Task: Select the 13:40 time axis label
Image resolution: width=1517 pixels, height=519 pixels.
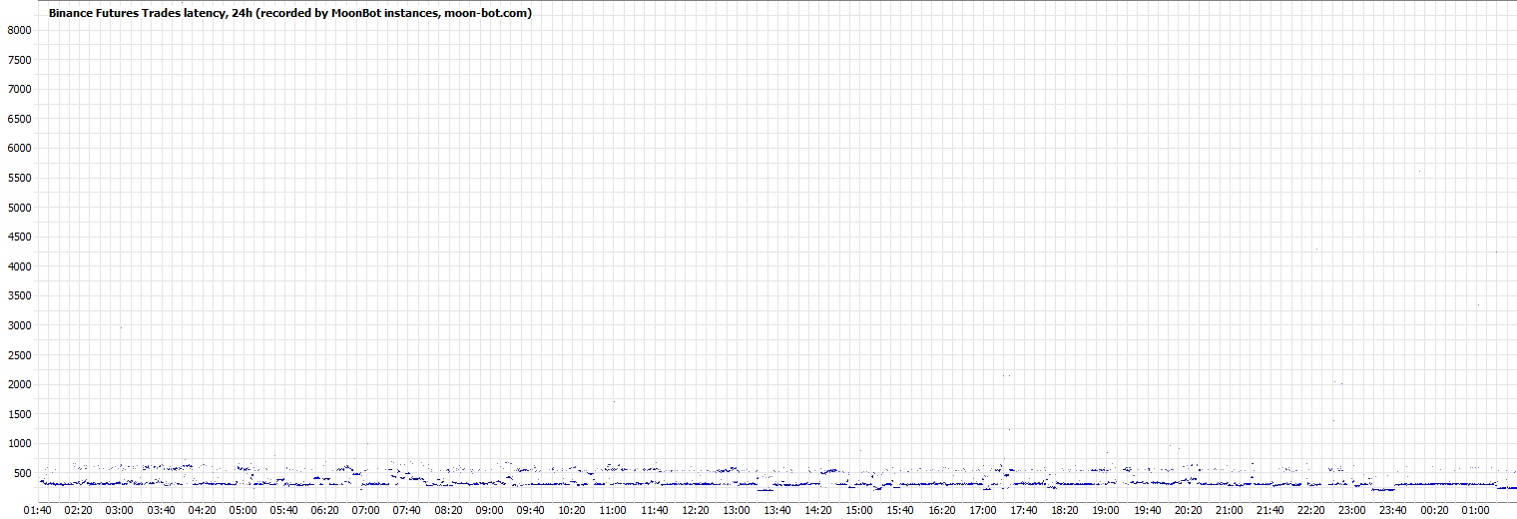Action: click(x=776, y=510)
